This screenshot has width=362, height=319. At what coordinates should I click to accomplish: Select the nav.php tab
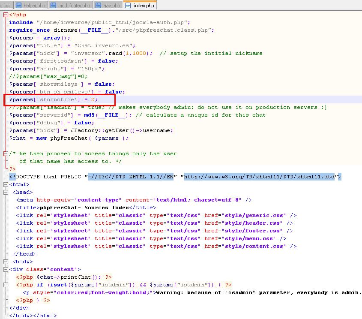[108, 5]
